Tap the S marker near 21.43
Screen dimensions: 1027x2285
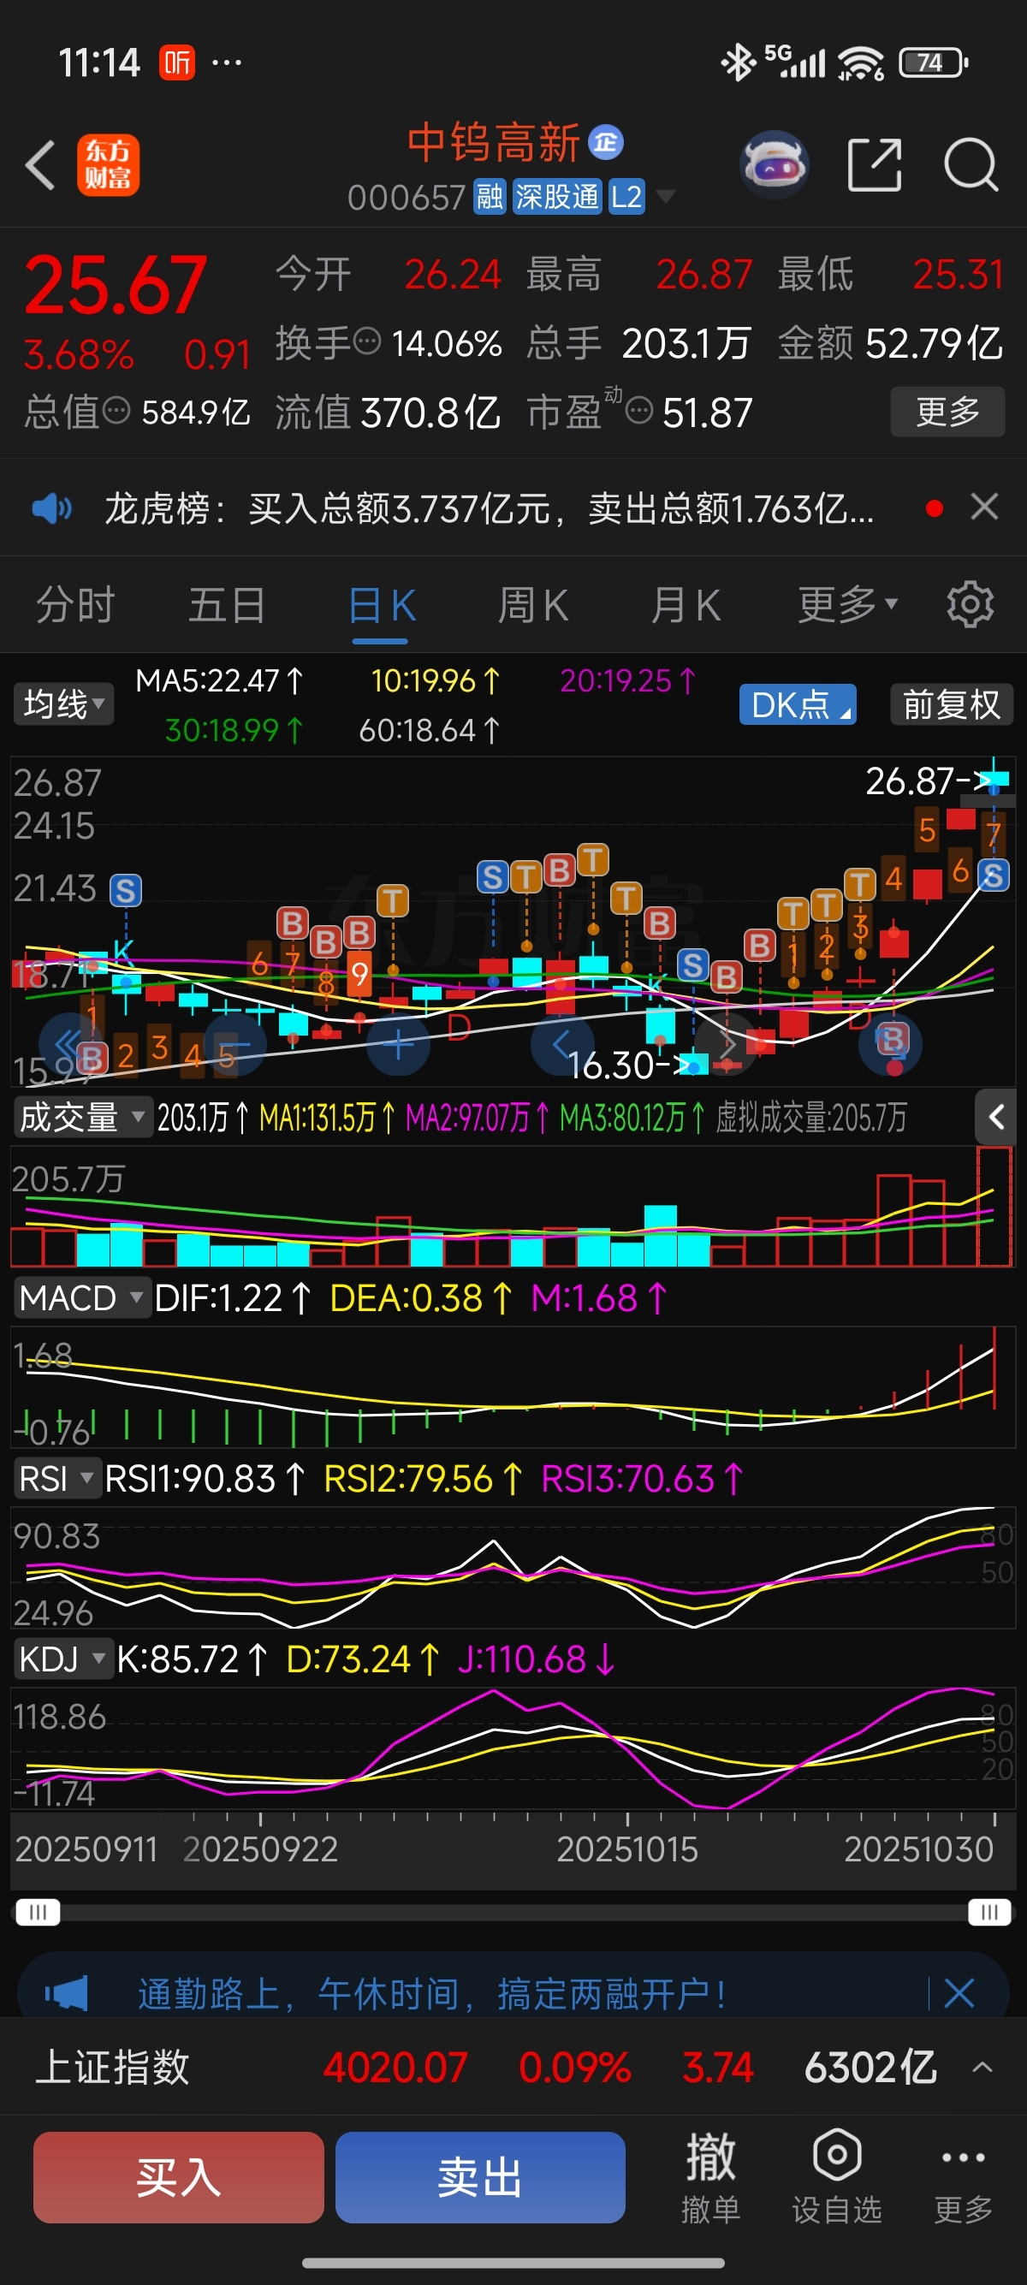click(x=125, y=890)
